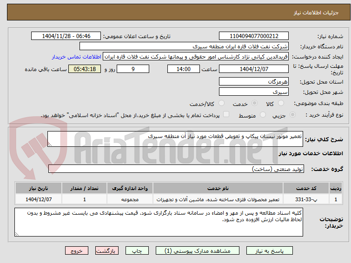The width and height of the screenshot is (351, 263).
Task: Click the کد خدمت column header
Action: pos(306,188)
